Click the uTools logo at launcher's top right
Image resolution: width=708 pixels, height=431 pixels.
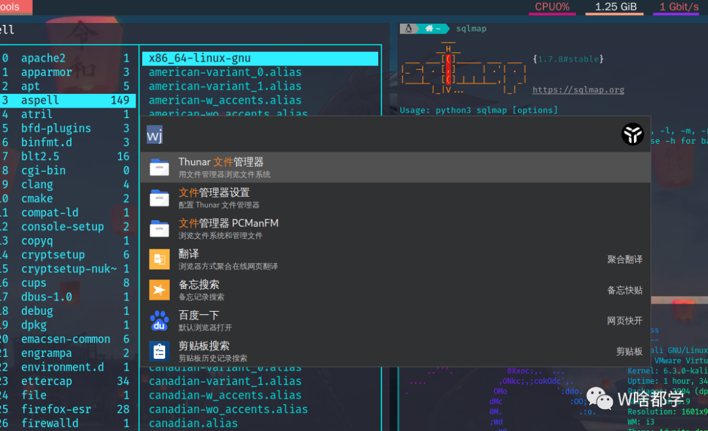632,134
